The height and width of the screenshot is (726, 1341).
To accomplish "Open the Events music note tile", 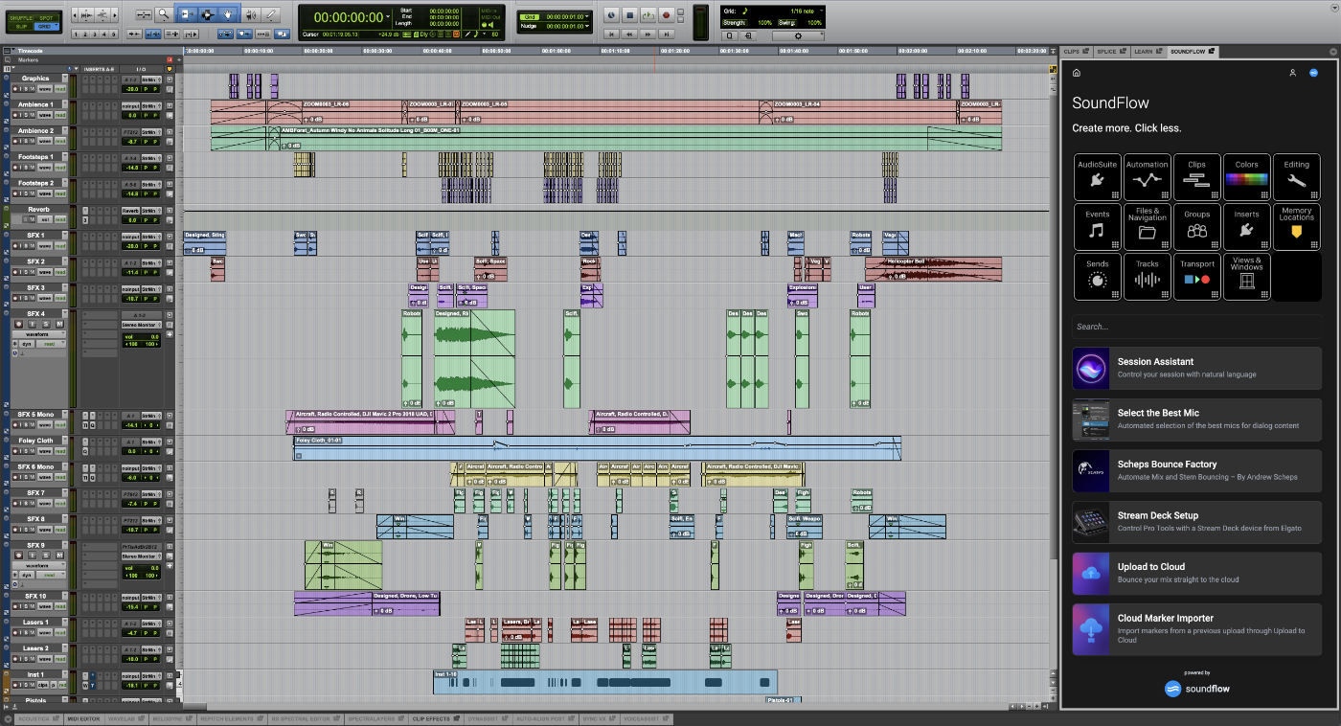I will (x=1098, y=227).
